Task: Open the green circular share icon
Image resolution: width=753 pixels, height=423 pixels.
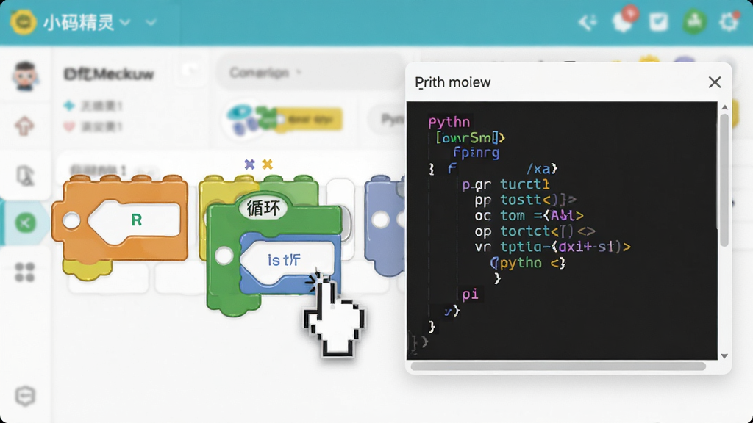Action: tap(694, 21)
